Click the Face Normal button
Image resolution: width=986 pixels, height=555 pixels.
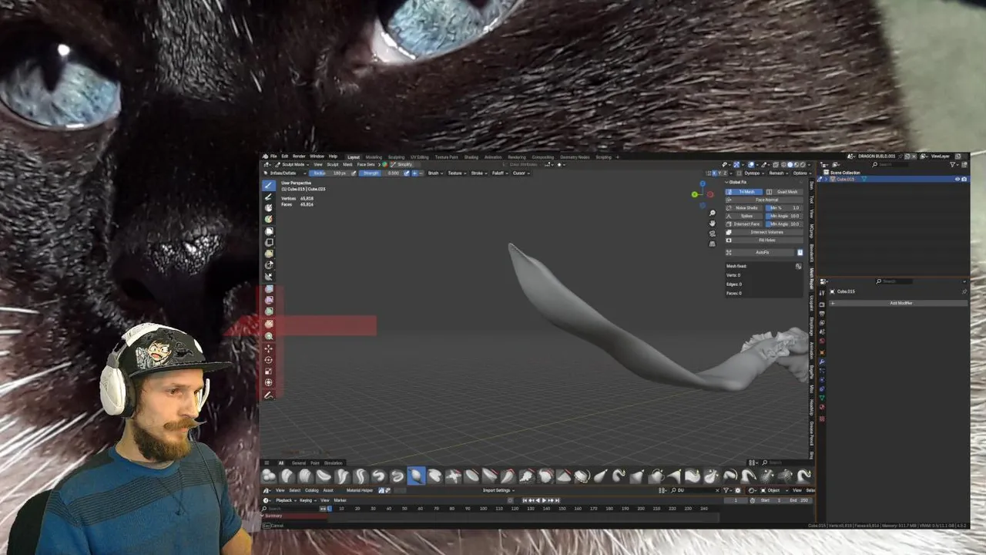[x=764, y=200]
